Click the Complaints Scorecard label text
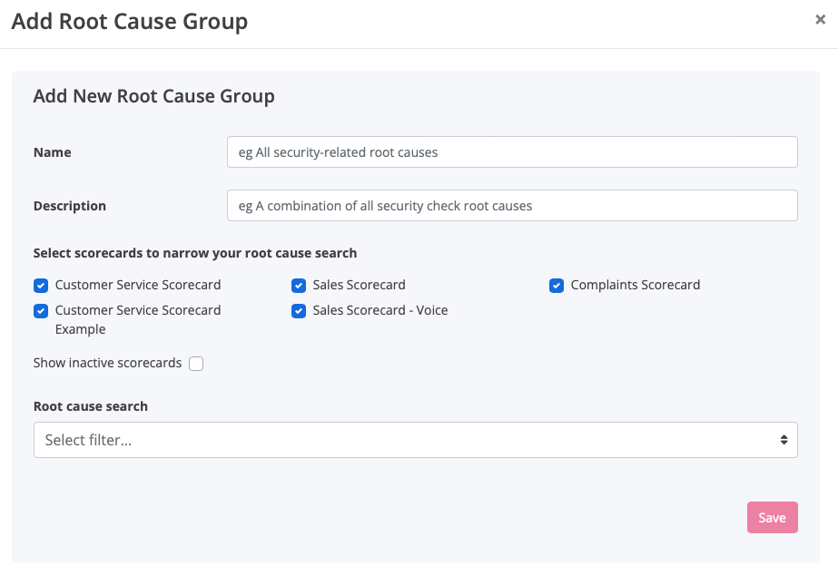Viewport: 838px width, 575px height. [636, 285]
